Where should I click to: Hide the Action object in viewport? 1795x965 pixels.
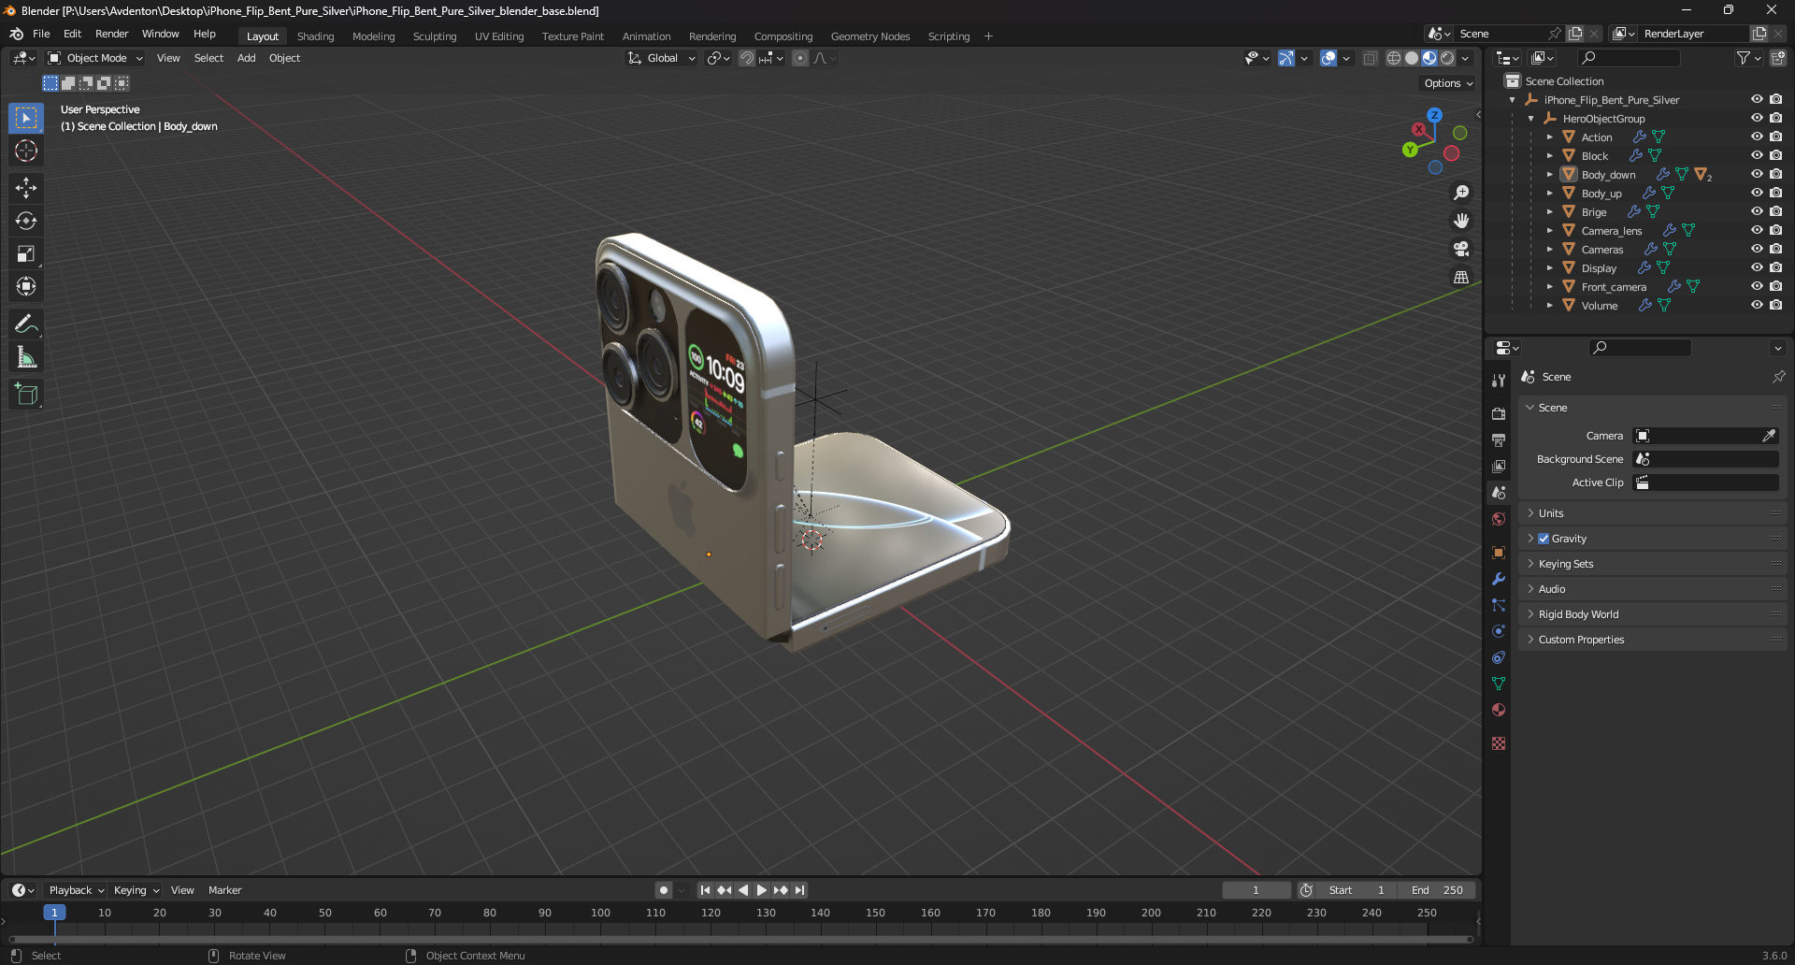click(1757, 137)
